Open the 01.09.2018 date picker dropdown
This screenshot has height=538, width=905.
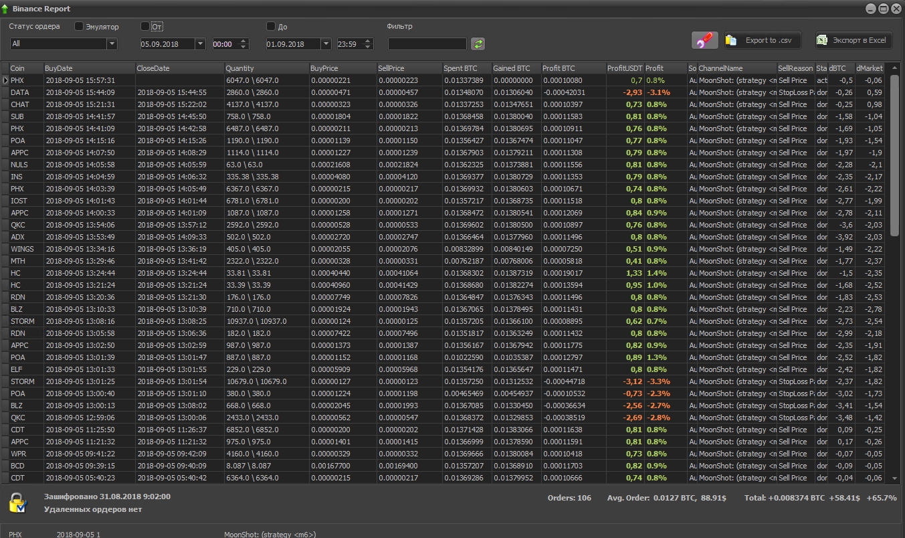[x=326, y=43]
